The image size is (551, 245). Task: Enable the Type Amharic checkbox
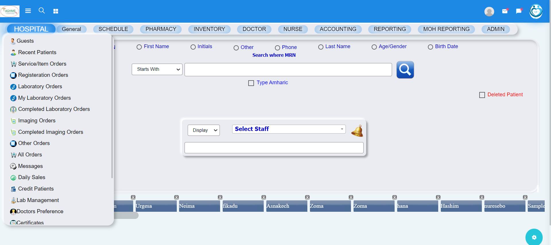tap(251, 83)
